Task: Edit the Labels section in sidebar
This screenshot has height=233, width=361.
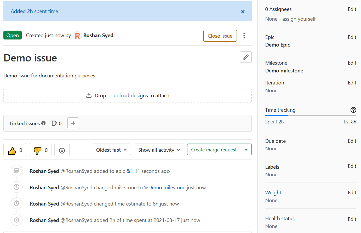Action: (x=352, y=166)
